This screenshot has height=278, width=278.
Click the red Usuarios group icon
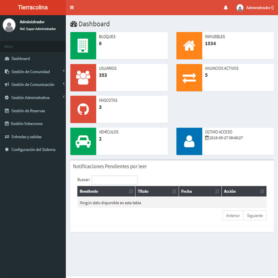[x=83, y=77]
